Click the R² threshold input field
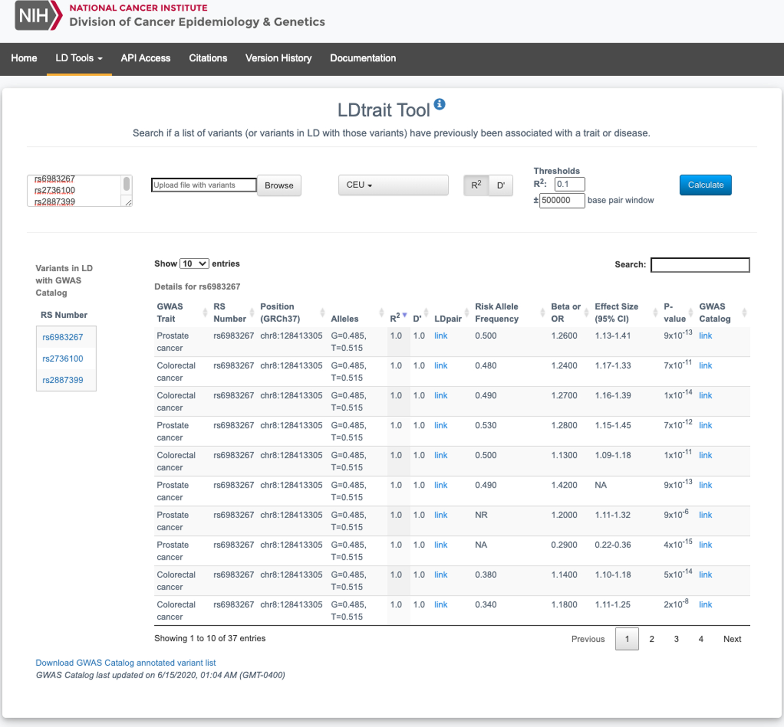This screenshot has height=727, width=784. click(x=570, y=184)
